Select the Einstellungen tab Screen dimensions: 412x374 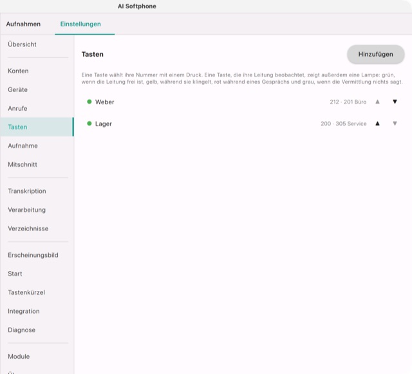point(80,24)
